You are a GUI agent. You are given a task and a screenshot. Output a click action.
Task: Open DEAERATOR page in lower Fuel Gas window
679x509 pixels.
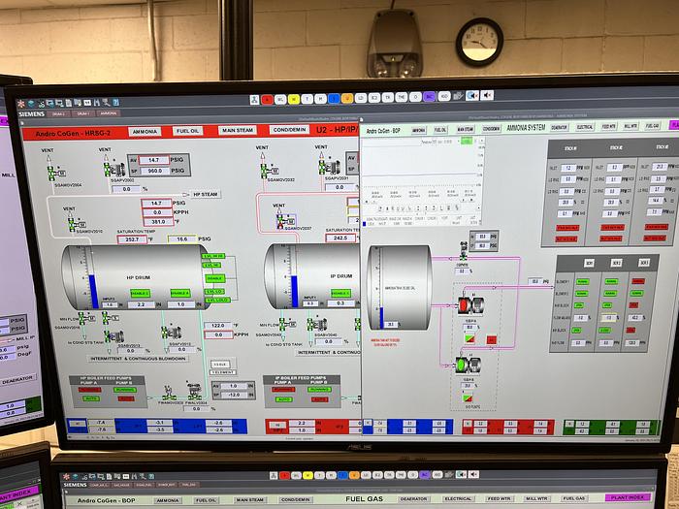click(x=413, y=499)
